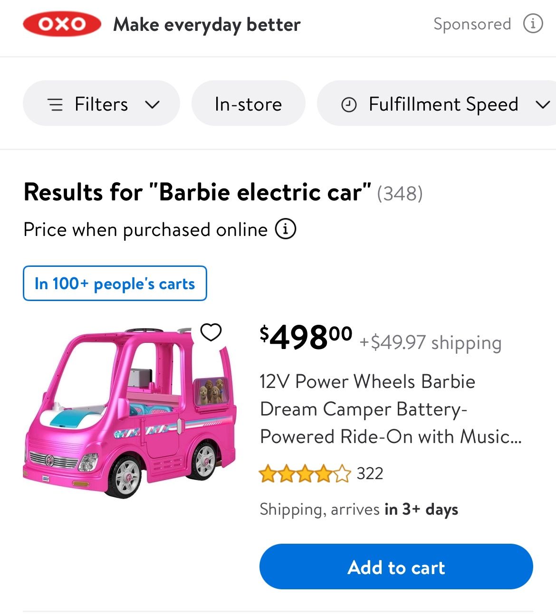Click the OXO brand logo
The height and width of the screenshot is (614, 556).
62,24
